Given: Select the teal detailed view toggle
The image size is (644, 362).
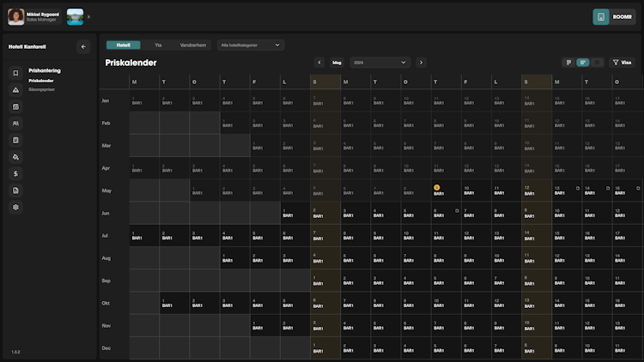Looking at the screenshot, I should click(x=583, y=63).
